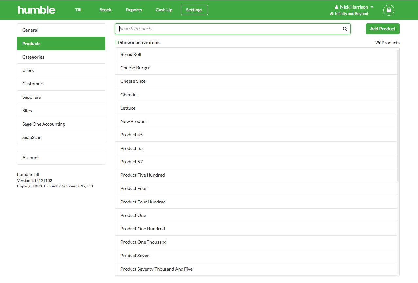Open Product Five Hundred

point(256,175)
